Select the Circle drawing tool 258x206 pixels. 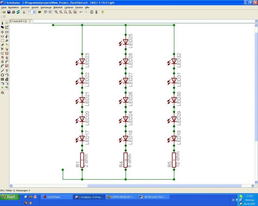click(2, 75)
